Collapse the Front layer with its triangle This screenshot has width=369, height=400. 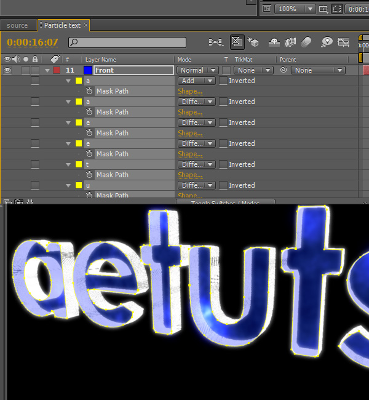[47, 70]
